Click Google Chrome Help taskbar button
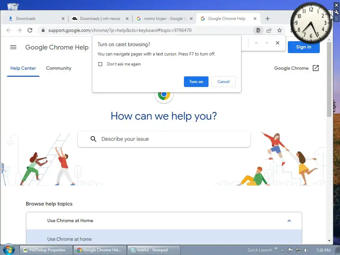The height and width of the screenshot is (255, 340). [x=100, y=250]
